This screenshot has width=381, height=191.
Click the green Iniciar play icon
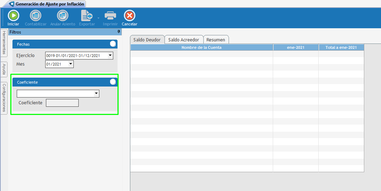pyautogui.click(x=14, y=16)
